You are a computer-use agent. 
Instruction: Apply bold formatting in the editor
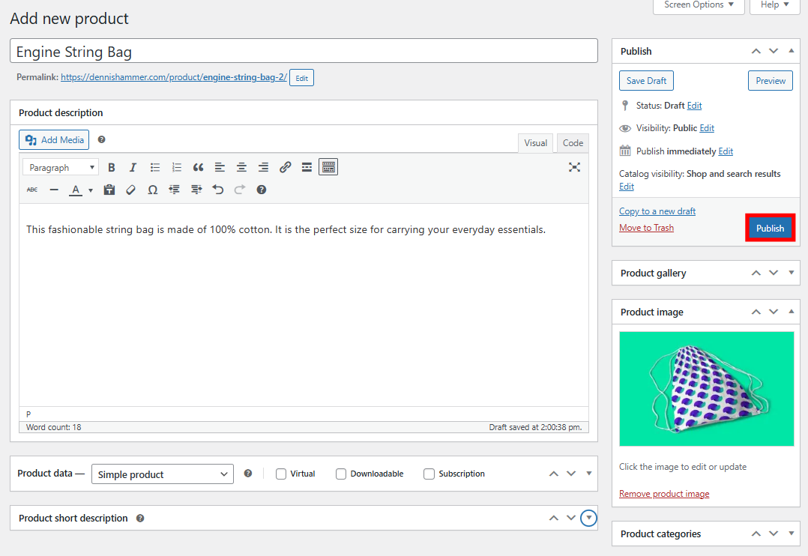pyautogui.click(x=111, y=166)
